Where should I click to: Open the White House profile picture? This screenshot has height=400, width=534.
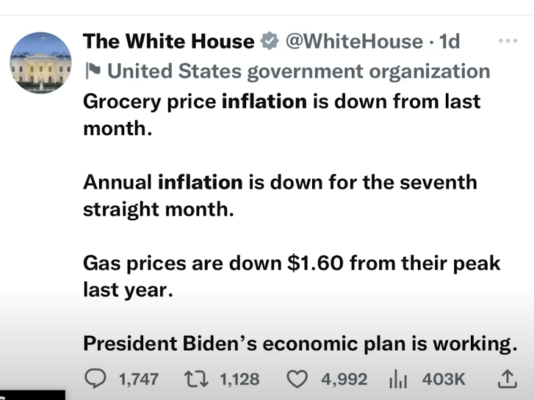[x=40, y=63]
